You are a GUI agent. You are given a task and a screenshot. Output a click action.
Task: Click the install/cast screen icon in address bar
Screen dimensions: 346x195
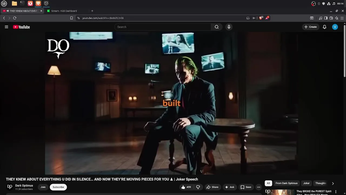coord(248,18)
